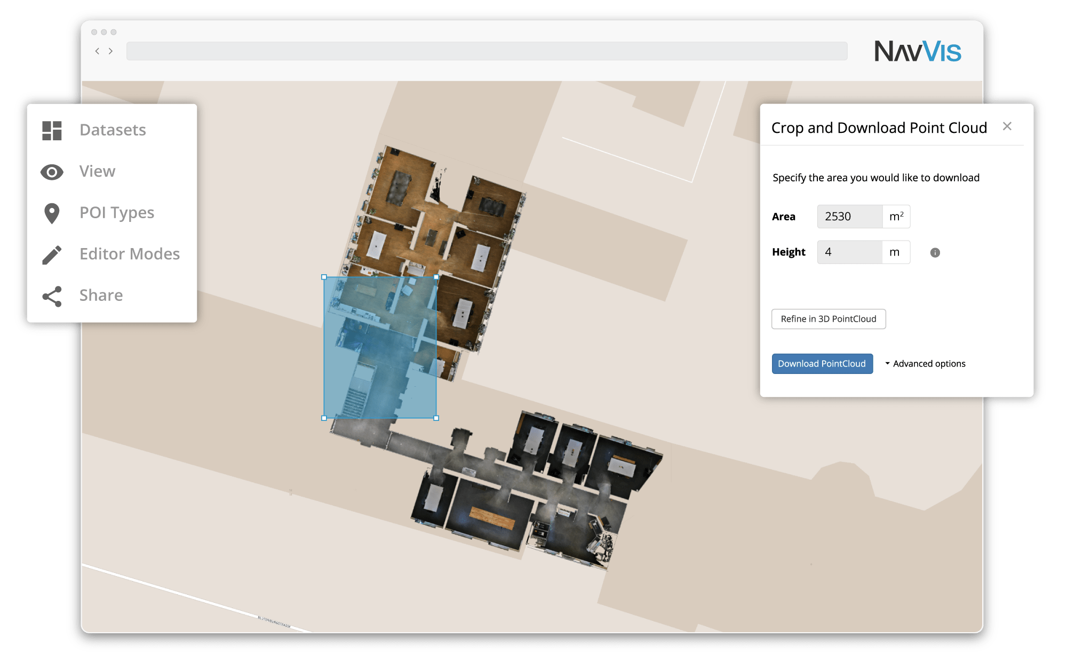Click top-right crop selection handle
Viewport: 1067px width, 661px height.
[x=436, y=277]
